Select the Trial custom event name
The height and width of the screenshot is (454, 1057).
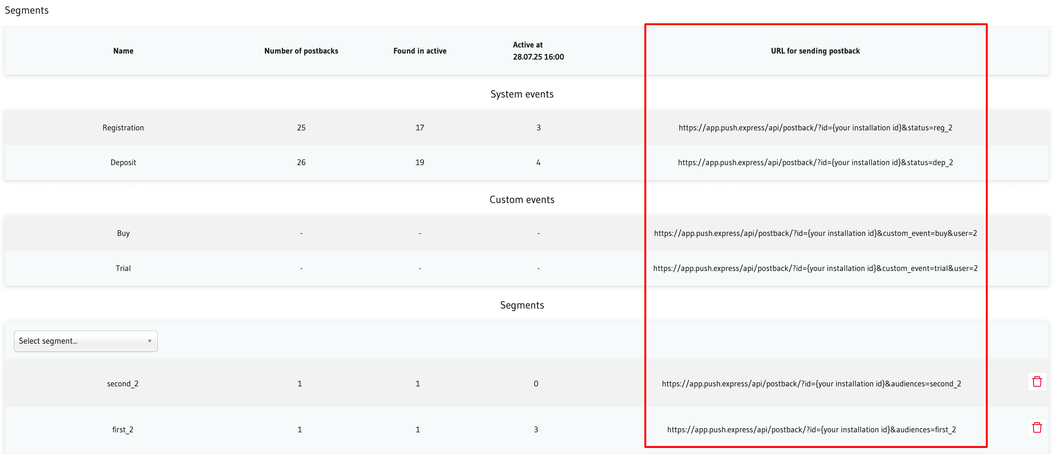click(123, 268)
